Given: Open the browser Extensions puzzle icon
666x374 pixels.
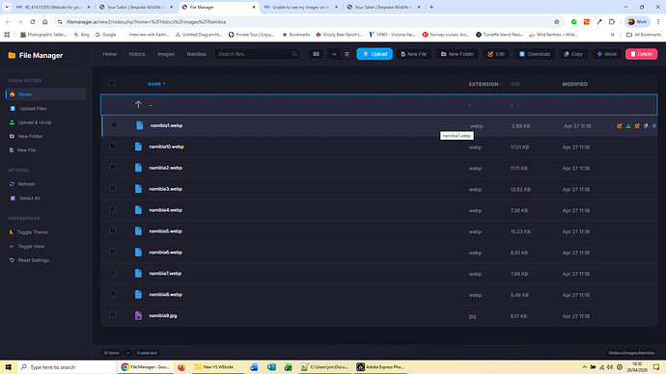Looking at the screenshot, I should point(612,21).
